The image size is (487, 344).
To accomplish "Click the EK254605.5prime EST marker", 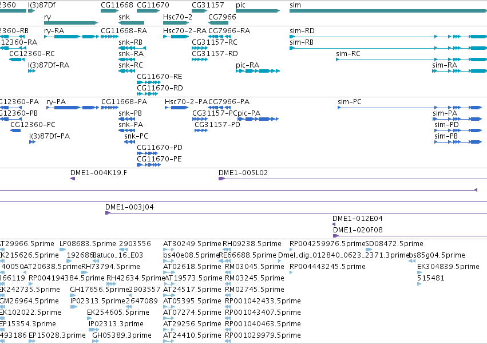I will coord(89,318).
